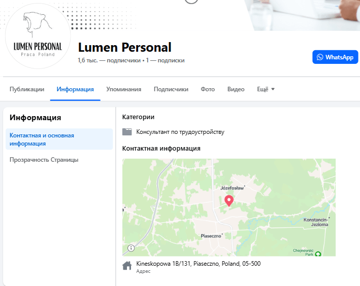Click the Józefosław label on the map
The image size is (360, 286).
(x=232, y=188)
